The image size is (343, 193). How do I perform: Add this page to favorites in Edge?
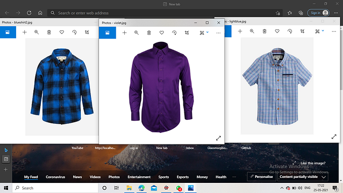click(278, 13)
